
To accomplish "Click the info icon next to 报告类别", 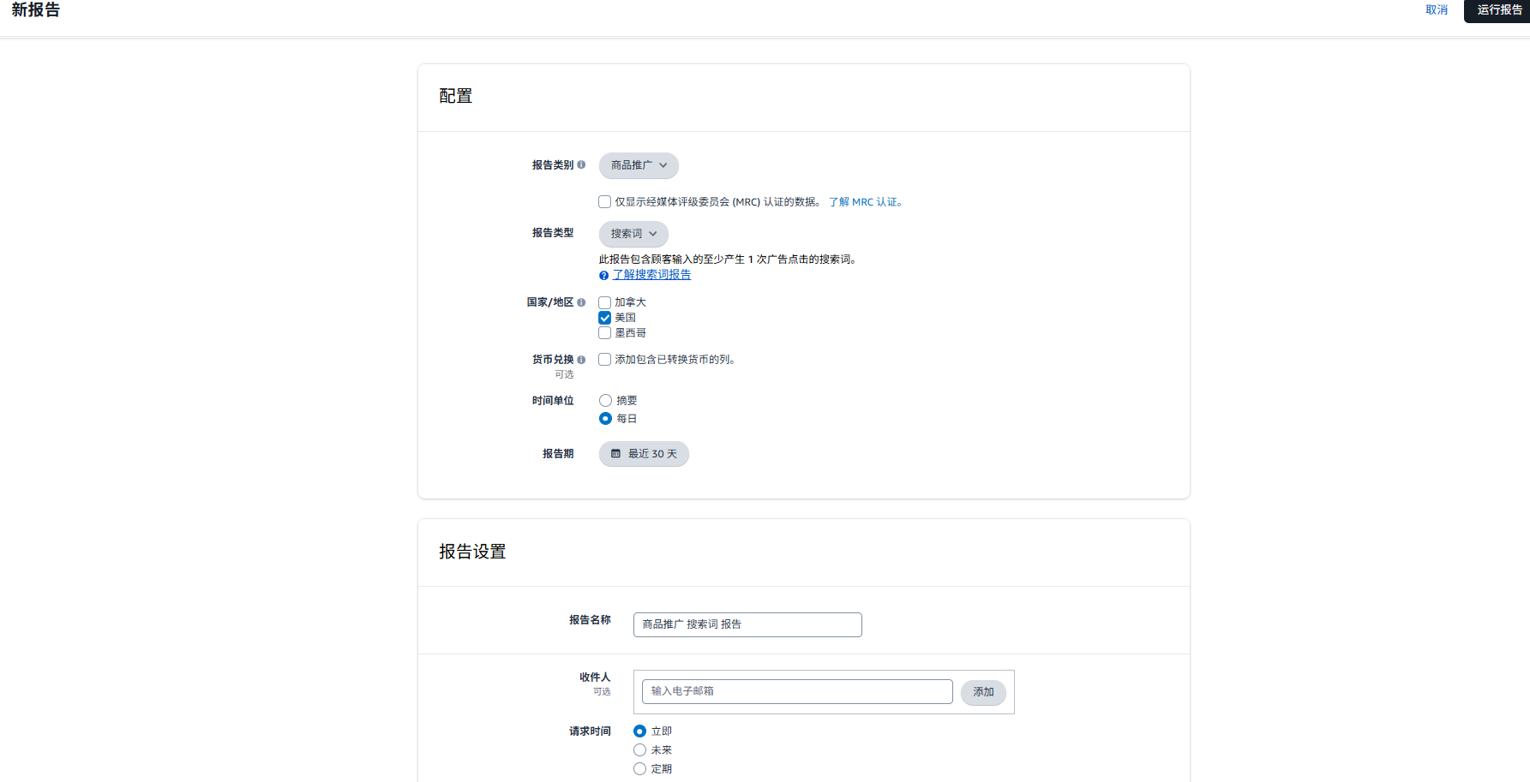I will (581, 164).
